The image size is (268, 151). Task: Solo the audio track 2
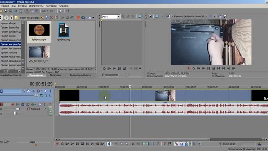[45, 104]
